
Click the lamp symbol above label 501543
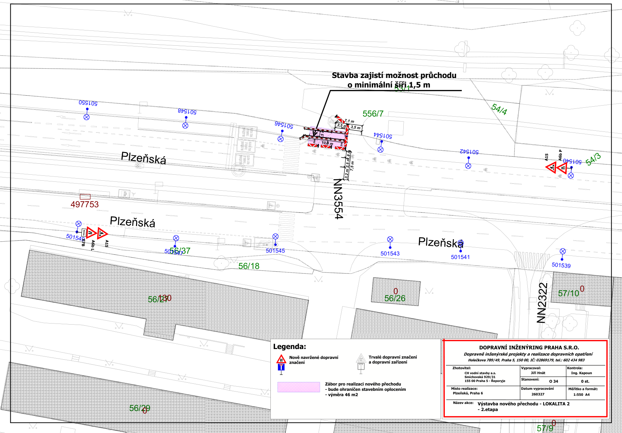tap(390, 240)
